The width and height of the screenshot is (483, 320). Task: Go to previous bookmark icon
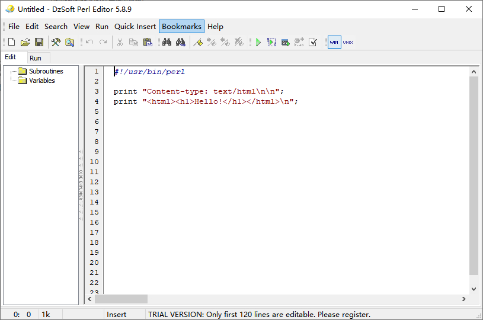tap(225, 42)
